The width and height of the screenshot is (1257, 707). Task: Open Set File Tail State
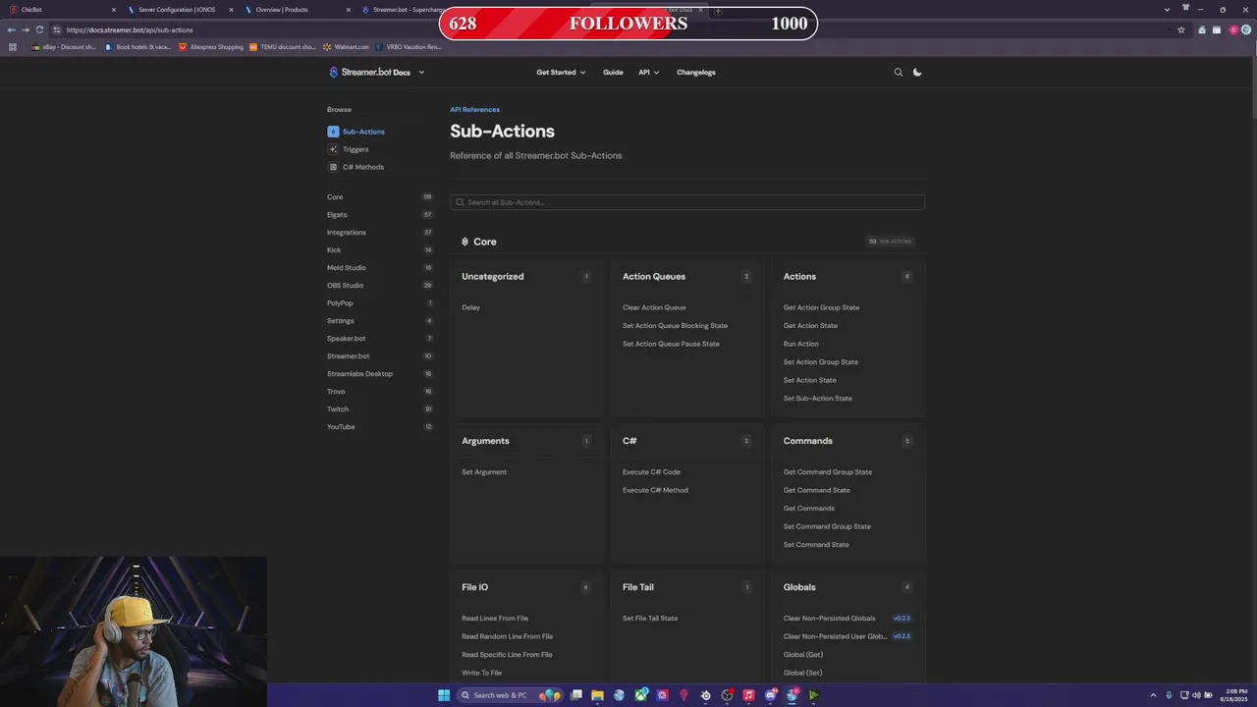pos(650,619)
